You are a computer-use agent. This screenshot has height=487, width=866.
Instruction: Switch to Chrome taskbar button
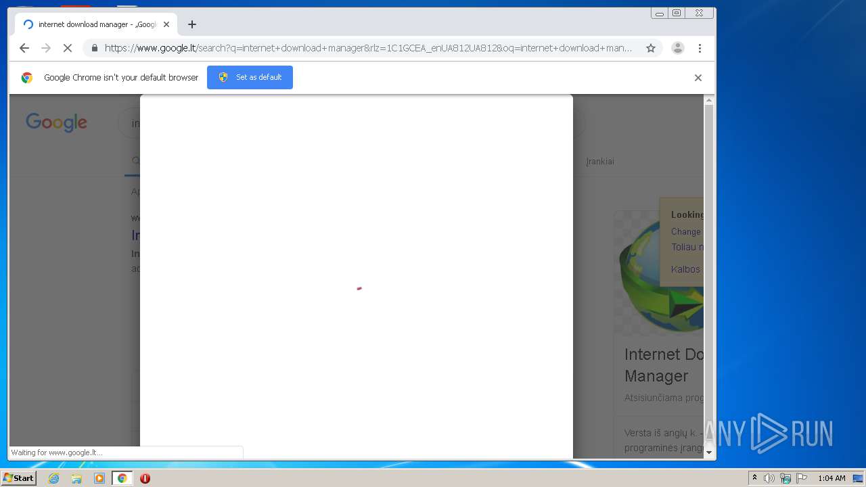tap(122, 478)
